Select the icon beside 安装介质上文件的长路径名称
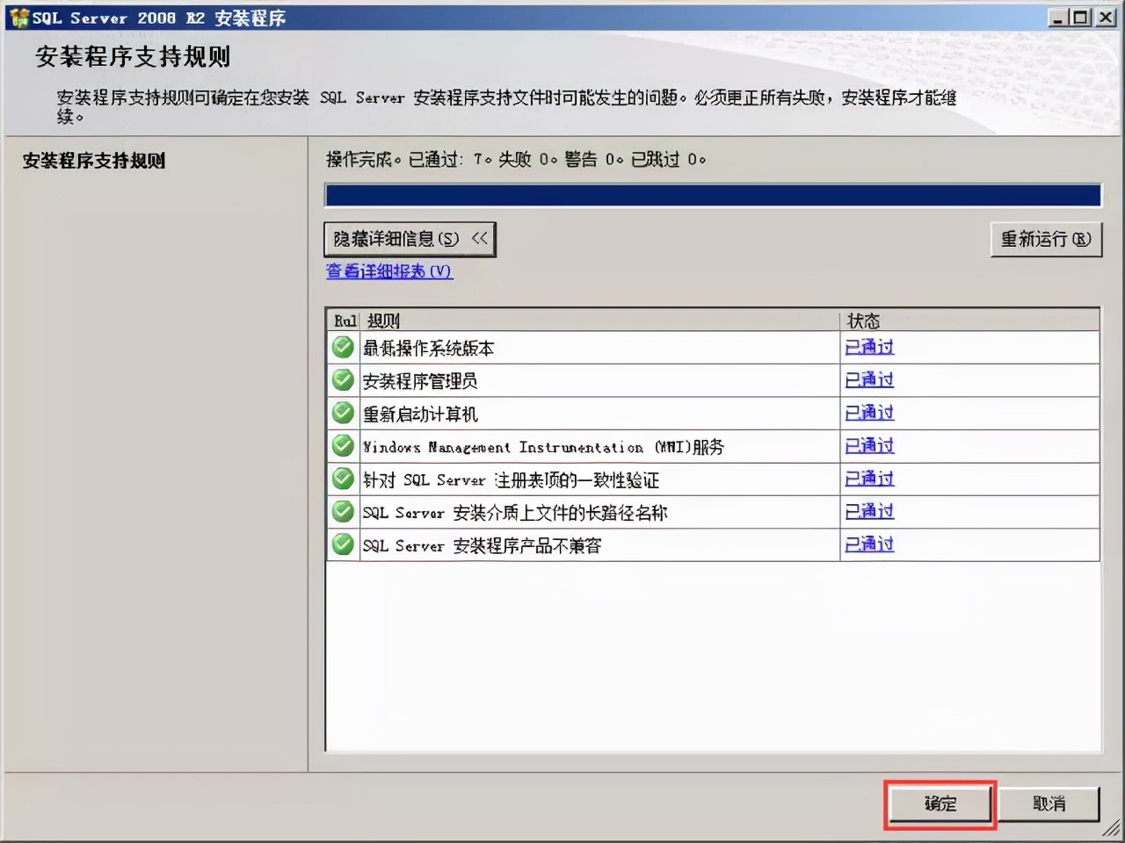Viewport: 1125px width, 843px height. point(342,511)
